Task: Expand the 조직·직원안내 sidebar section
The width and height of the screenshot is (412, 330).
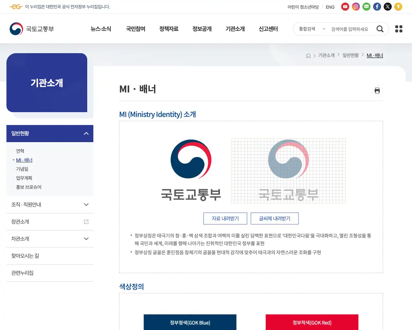Action: (50, 205)
